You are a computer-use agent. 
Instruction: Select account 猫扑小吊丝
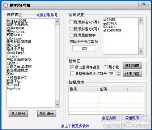click(16, 49)
